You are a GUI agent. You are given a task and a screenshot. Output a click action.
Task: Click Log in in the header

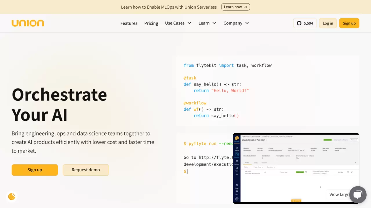pos(328,23)
